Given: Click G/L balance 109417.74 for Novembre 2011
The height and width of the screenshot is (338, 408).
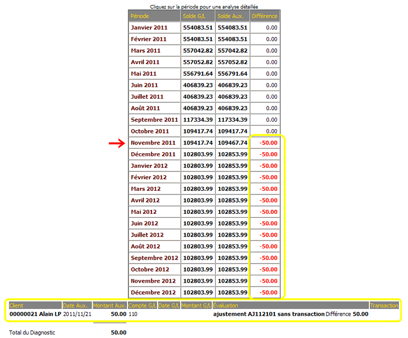Looking at the screenshot, I should pos(198,143).
